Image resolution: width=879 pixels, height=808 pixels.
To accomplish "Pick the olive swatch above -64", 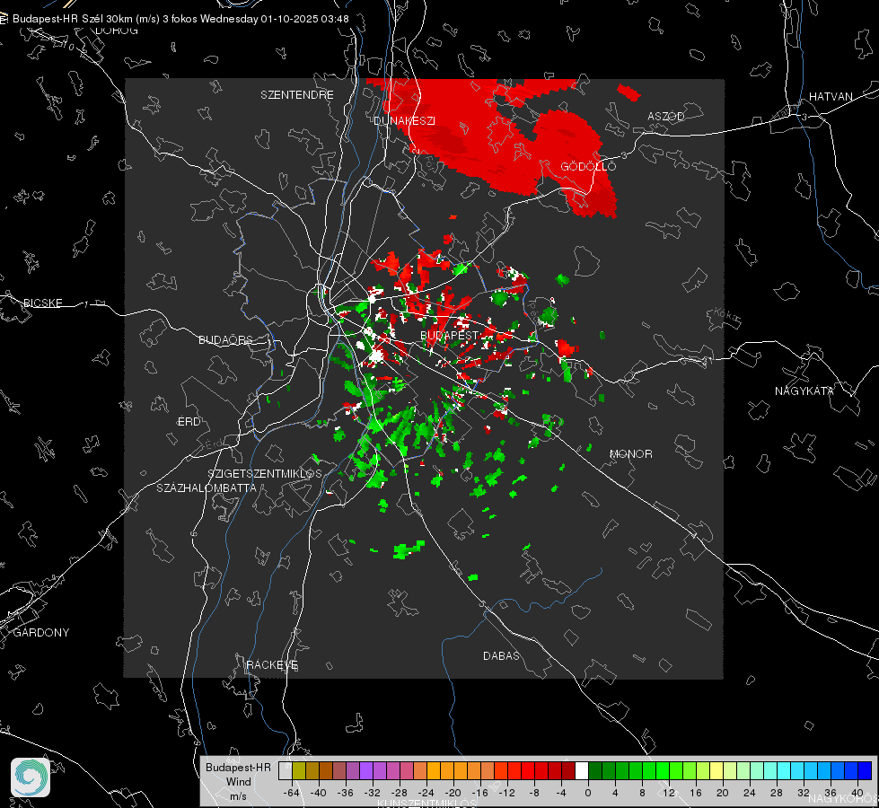I will pyautogui.click(x=299, y=771).
